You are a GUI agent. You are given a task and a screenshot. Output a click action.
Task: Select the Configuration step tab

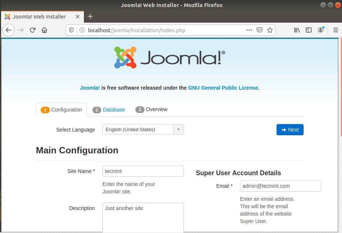61,110
